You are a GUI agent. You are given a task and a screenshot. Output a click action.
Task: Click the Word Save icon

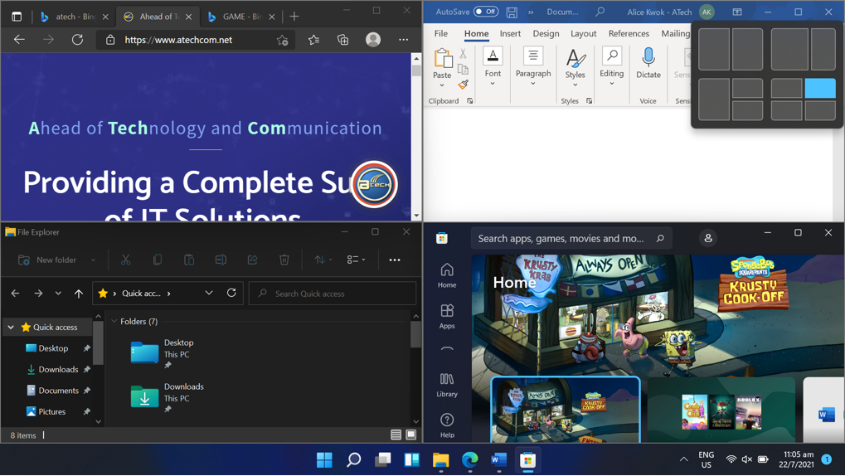click(x=512, y=12)
